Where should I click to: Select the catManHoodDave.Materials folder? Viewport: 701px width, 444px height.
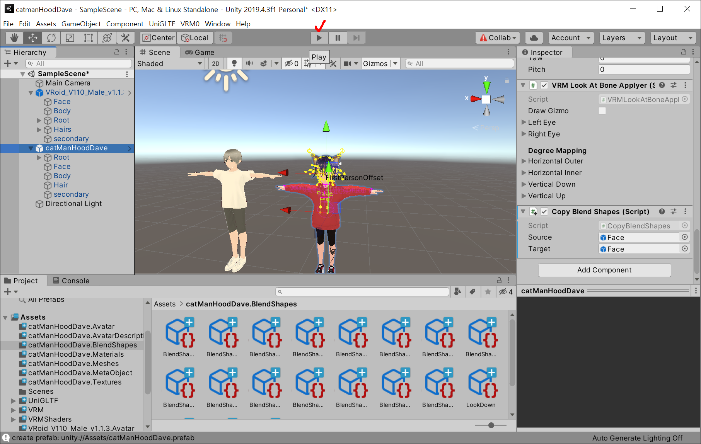pyautogui.click(x=76, y=354)
